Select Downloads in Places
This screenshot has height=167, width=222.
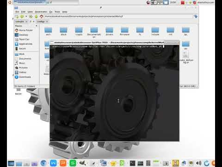pos(23,77)
